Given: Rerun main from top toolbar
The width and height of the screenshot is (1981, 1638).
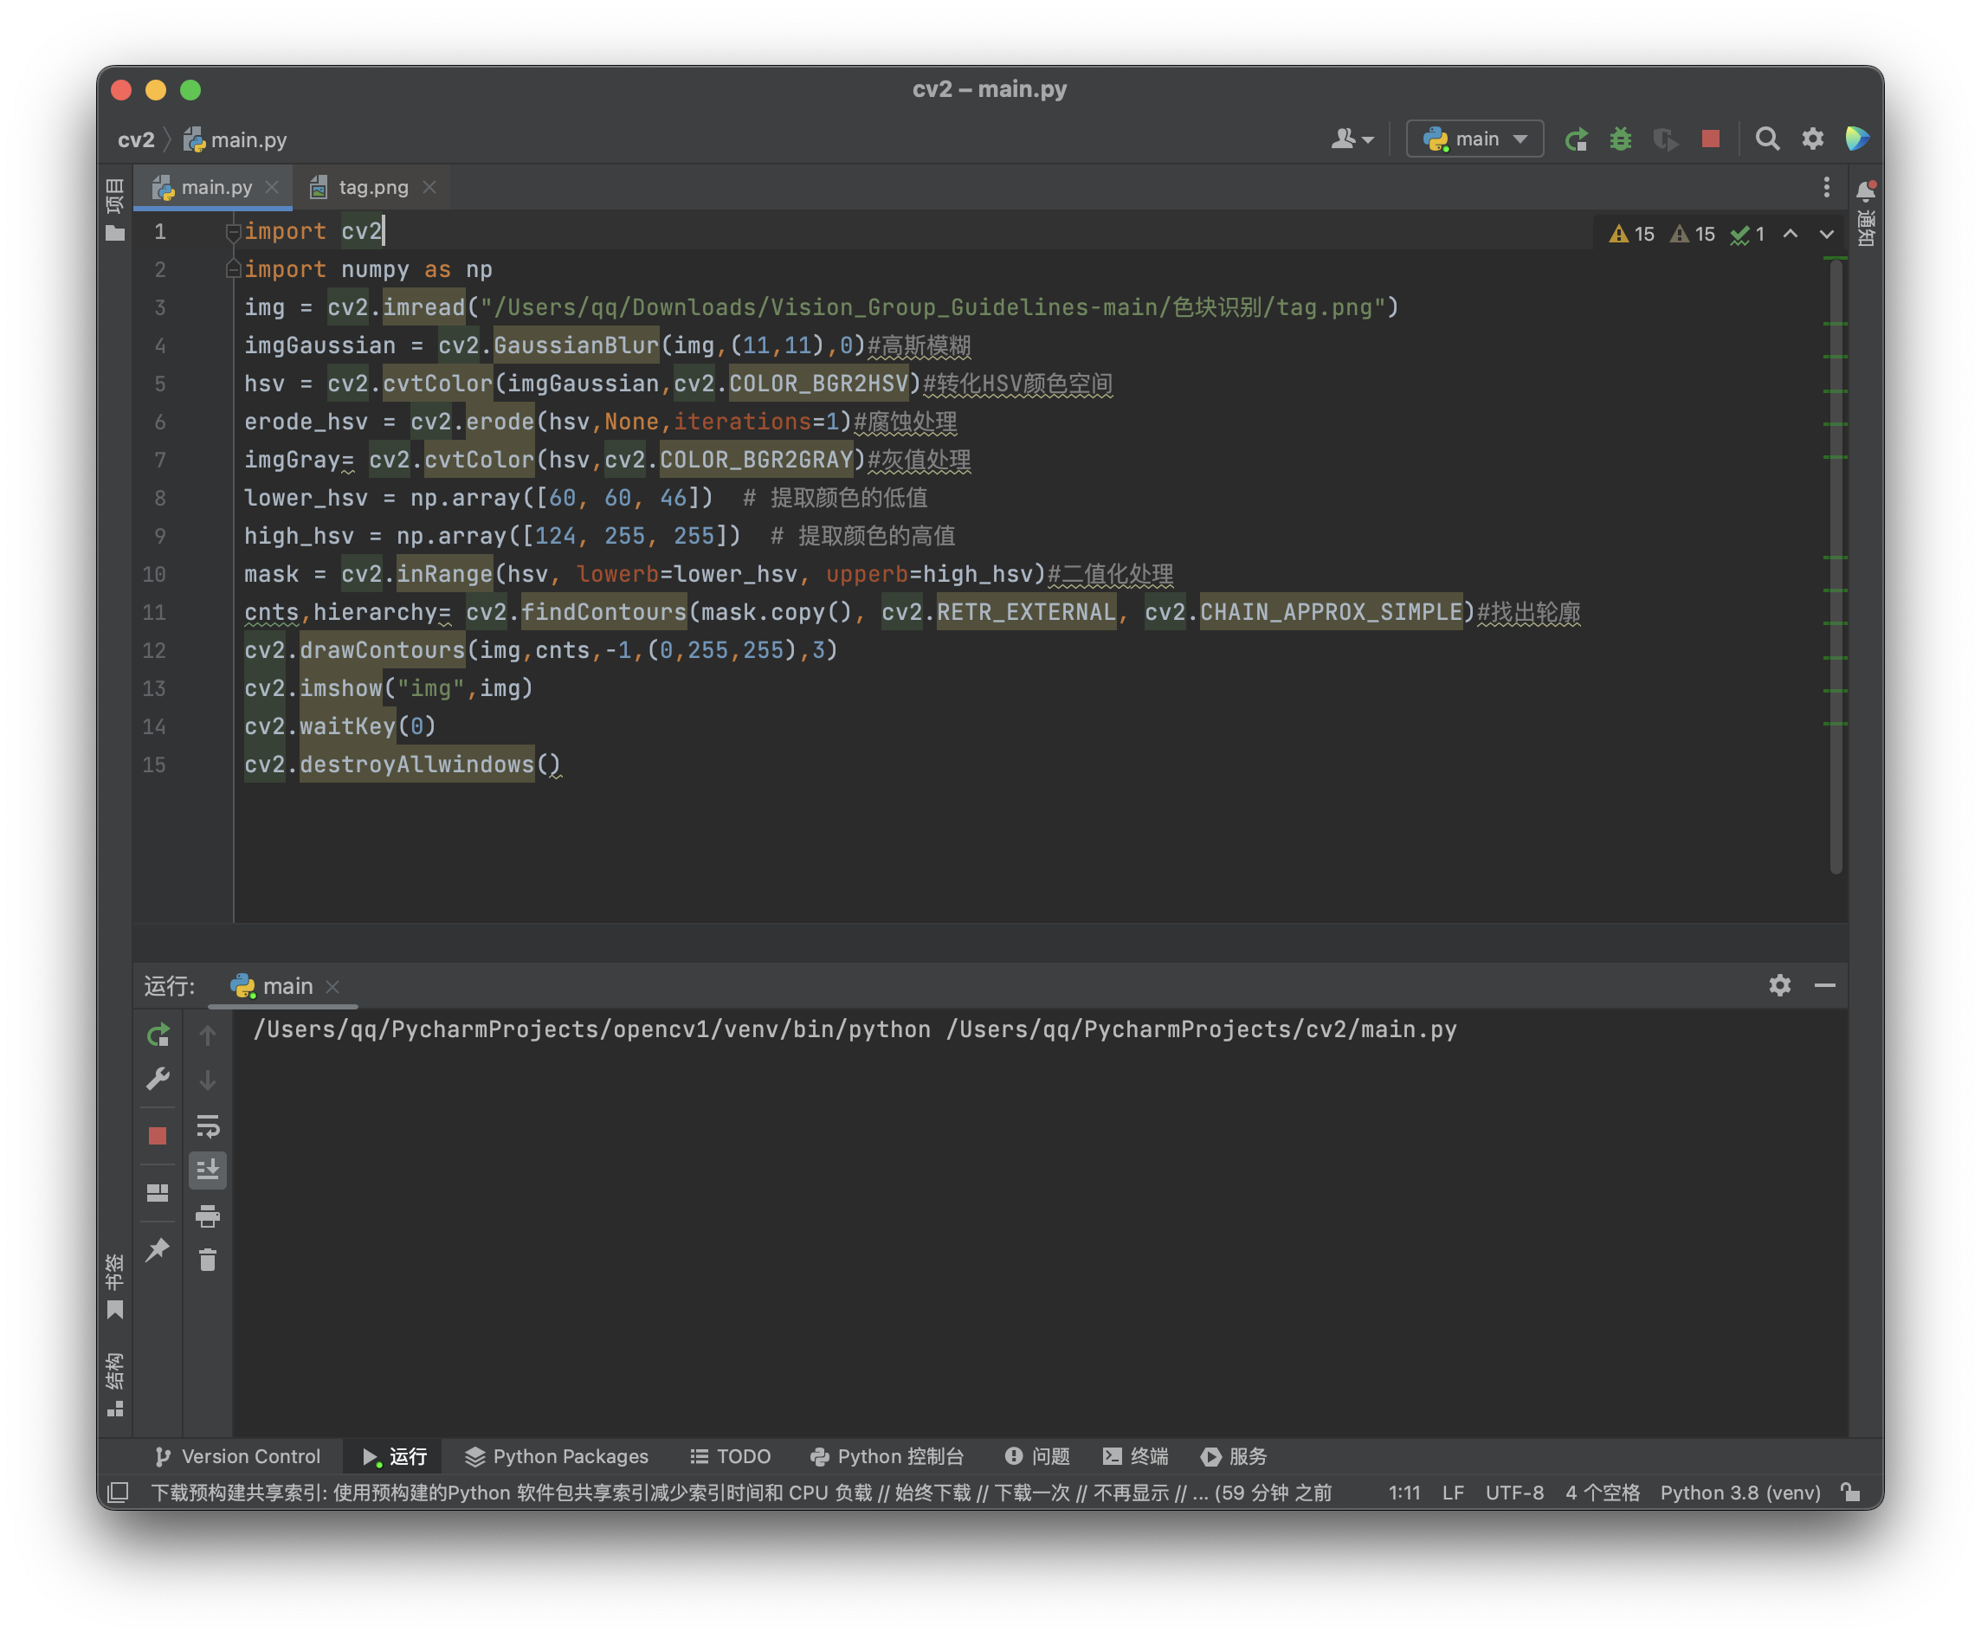Looking at the screenshot, I should [1576, 139].
